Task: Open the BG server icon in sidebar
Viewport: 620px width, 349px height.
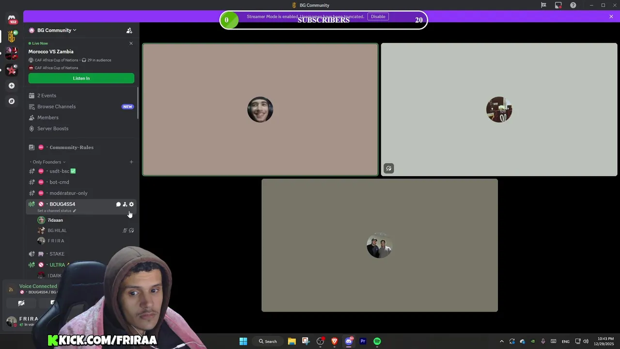Action: point(12,36)
